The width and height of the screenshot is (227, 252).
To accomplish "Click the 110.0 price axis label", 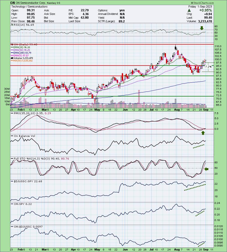I will click(x=218, y=46).
